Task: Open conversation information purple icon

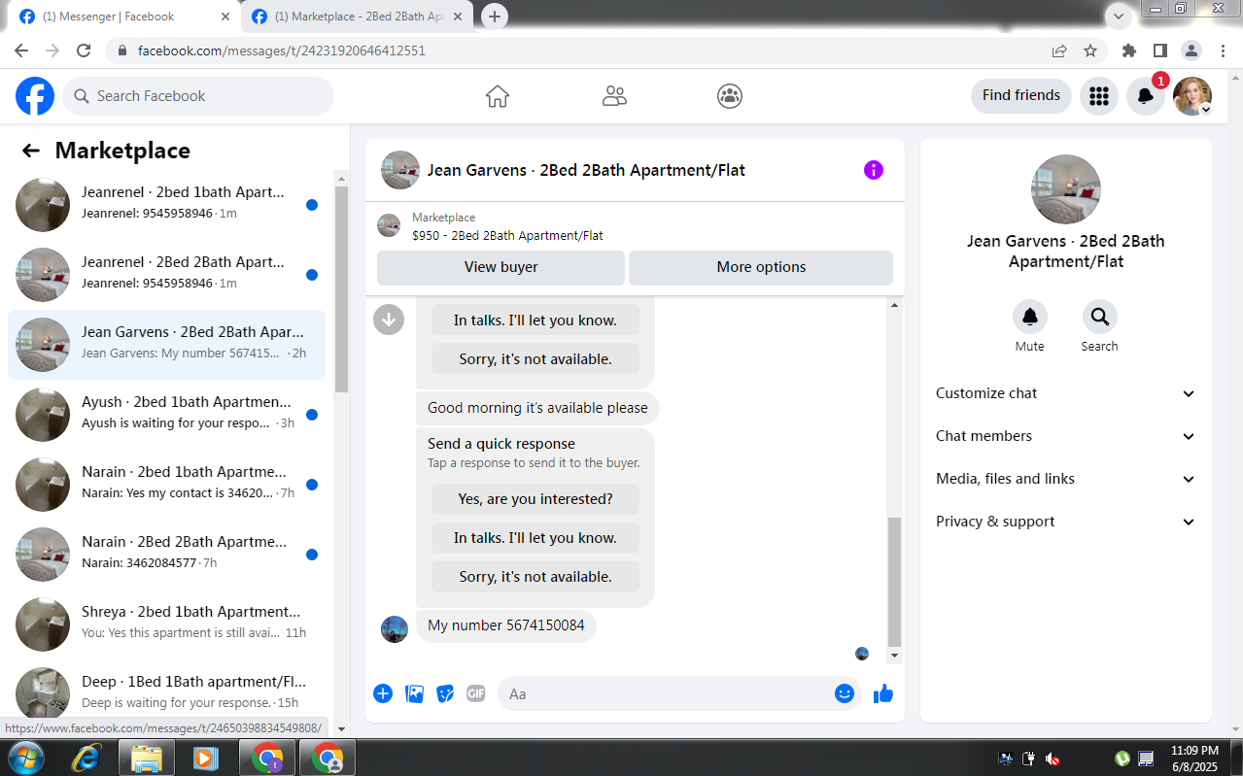Action: [874, 170]
